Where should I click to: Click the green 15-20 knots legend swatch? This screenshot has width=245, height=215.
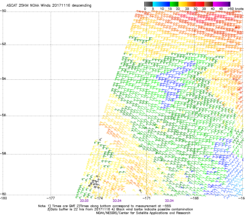pos(174,4)
